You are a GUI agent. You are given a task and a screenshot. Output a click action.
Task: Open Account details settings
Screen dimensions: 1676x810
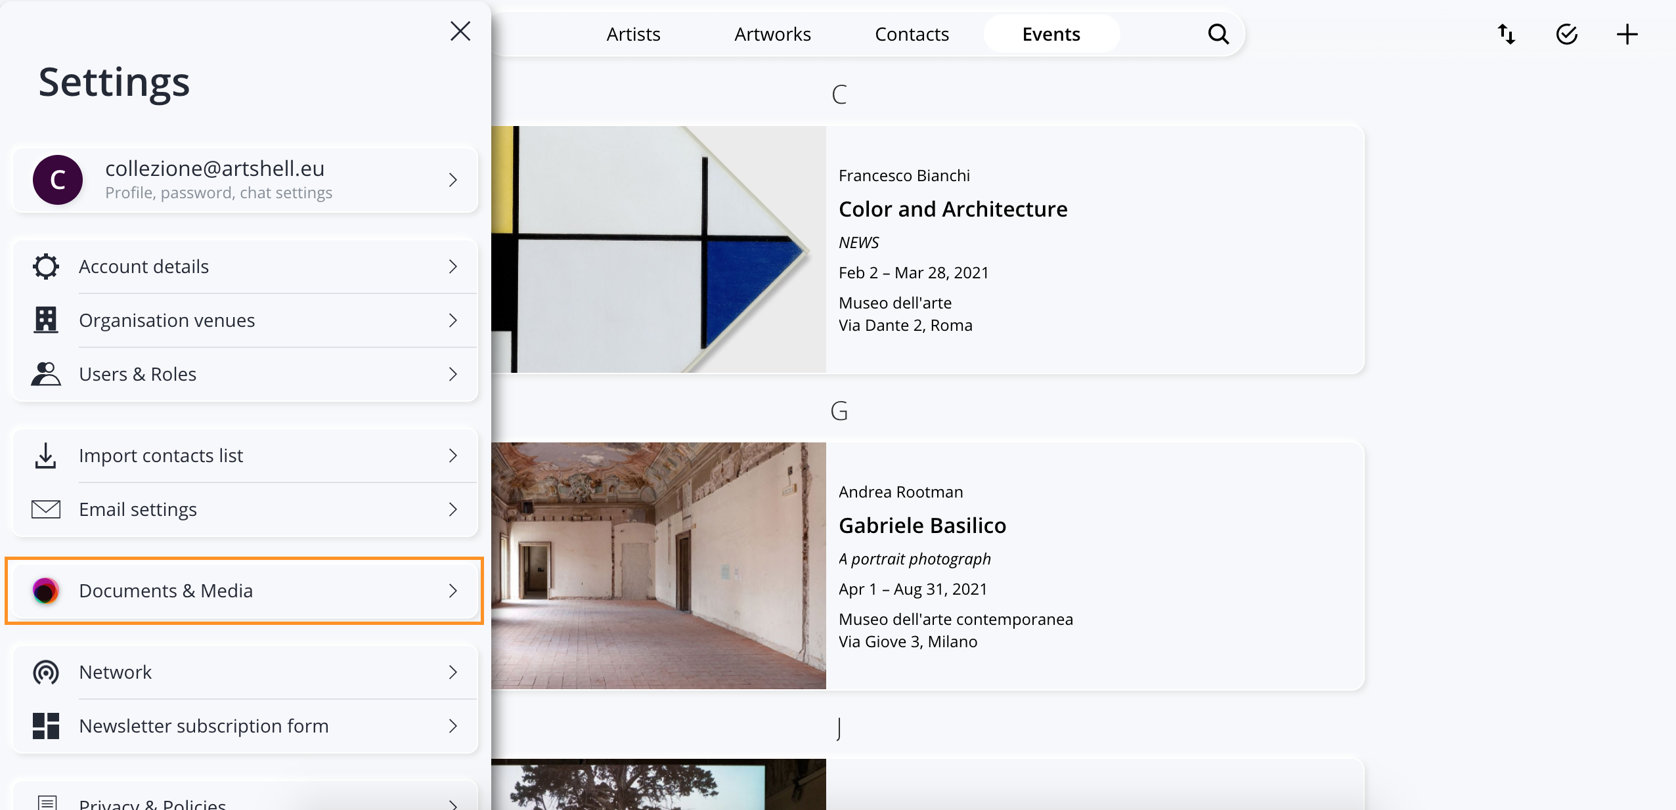tap(245, 266)
